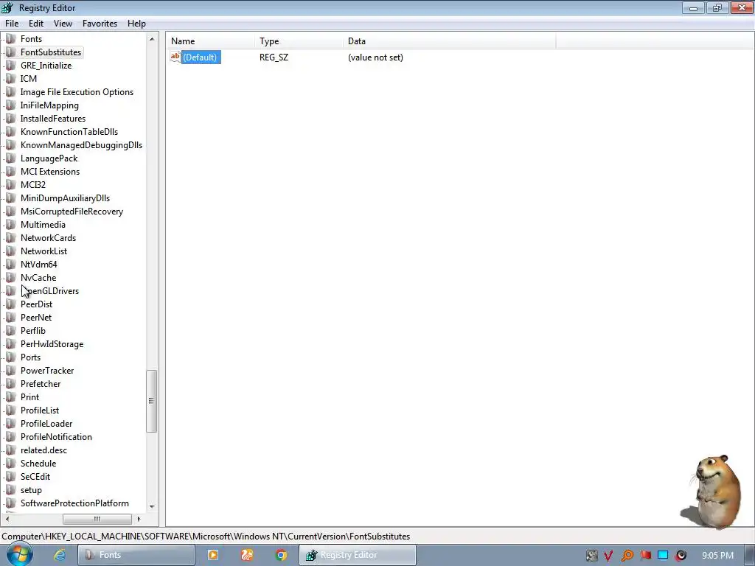The image size is (755, 566).
Task: Click the orange magnifier tray icon
Action: [627, 556]
